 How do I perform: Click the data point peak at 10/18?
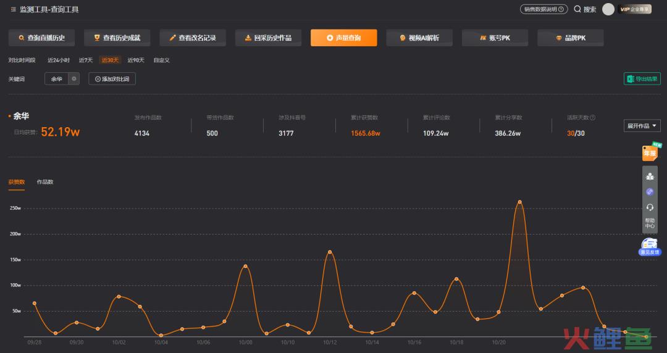[x=456, y=279]
